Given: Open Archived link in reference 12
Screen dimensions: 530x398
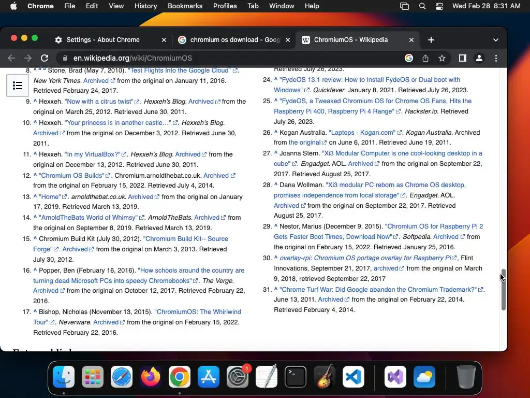Looking at the screenshot, I should (x=219, y=175).
